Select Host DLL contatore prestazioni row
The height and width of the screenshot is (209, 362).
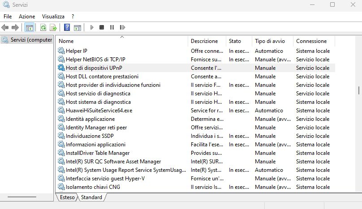pyautogui.click(x=195, y=77)
